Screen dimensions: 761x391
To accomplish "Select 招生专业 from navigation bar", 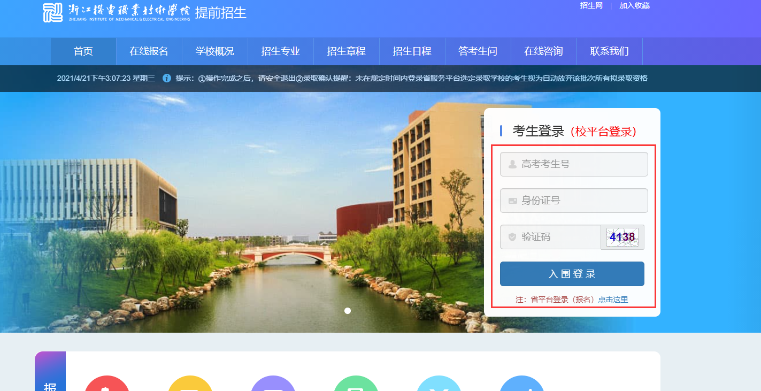I will [x=281, y=51].
